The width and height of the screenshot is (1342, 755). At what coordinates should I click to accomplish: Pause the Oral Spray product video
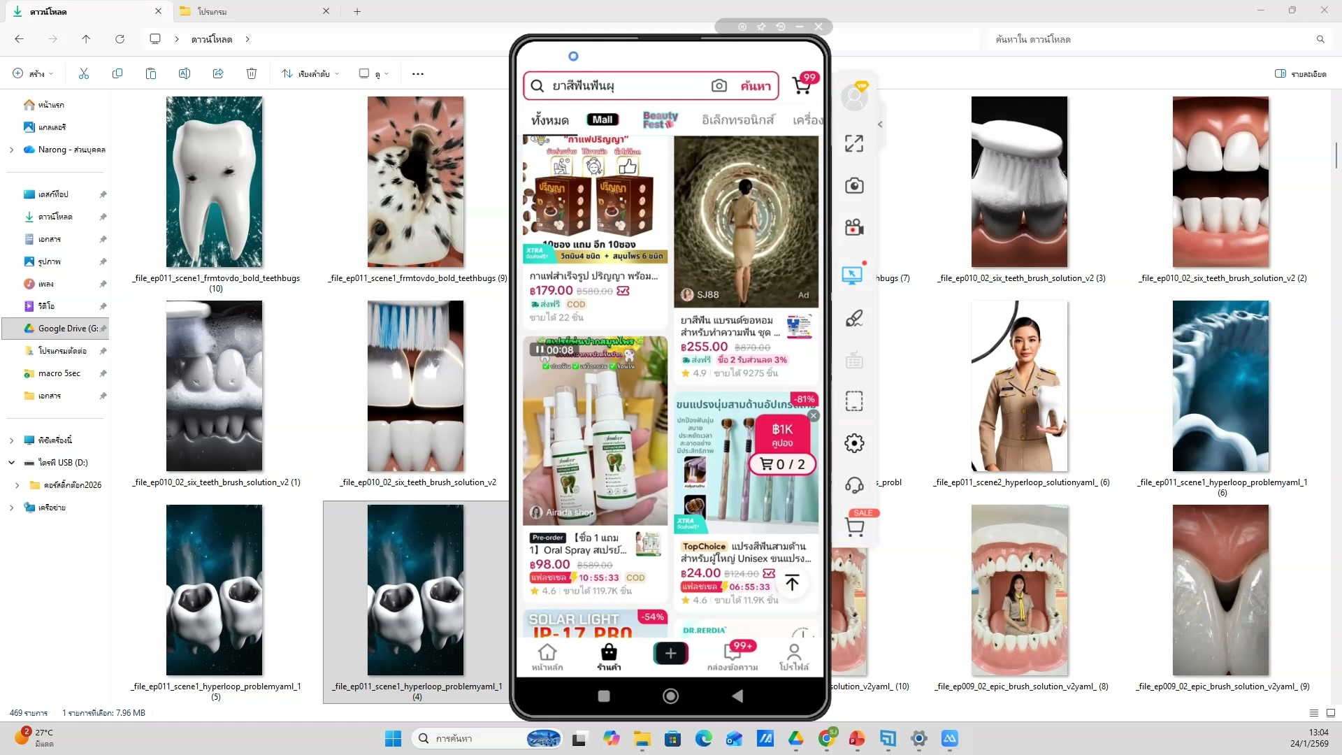coord(540,350)
